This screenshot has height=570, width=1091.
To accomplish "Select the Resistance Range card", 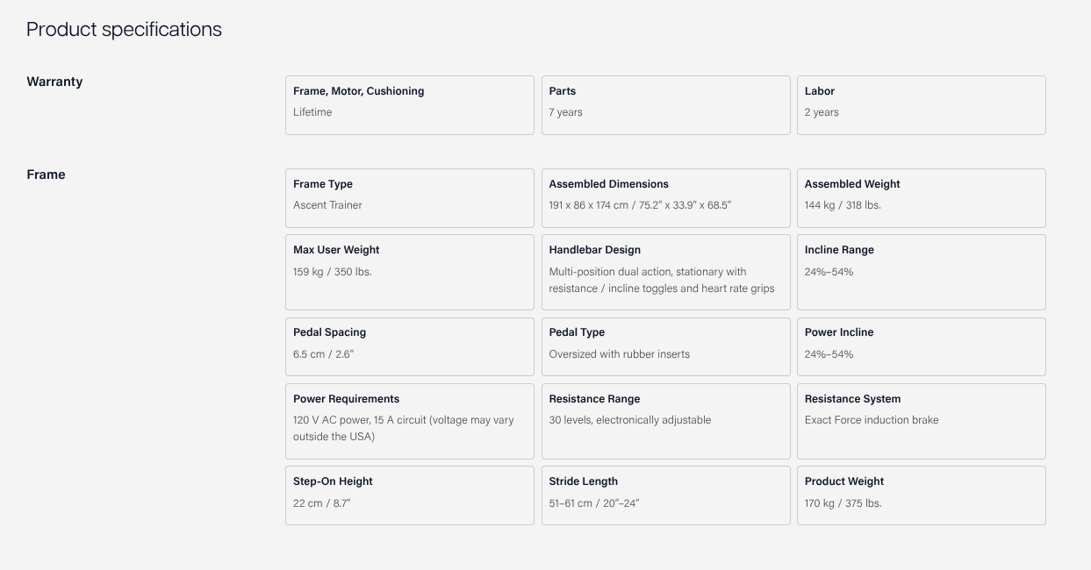I will point(665,421).
